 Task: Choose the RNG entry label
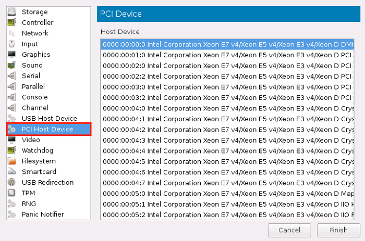[29, 204]
